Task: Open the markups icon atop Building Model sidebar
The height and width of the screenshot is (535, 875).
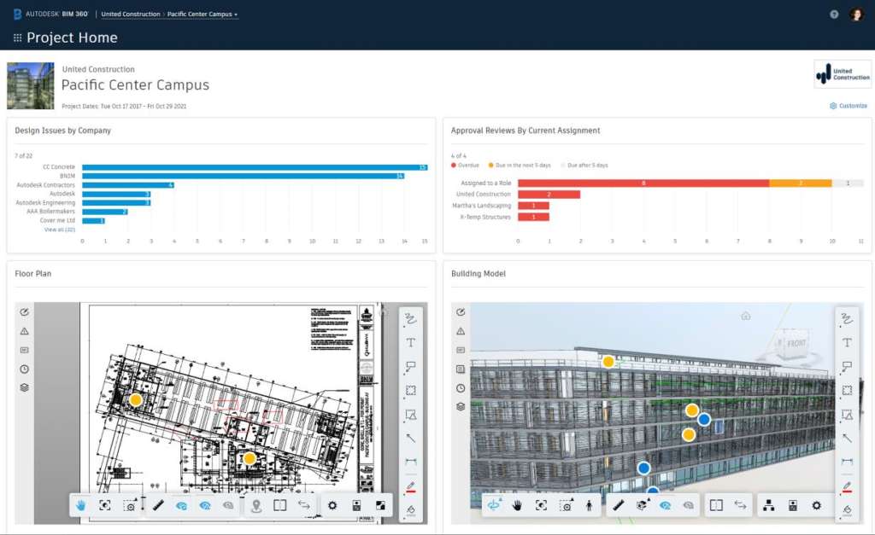Action: (x=461, y=312)
